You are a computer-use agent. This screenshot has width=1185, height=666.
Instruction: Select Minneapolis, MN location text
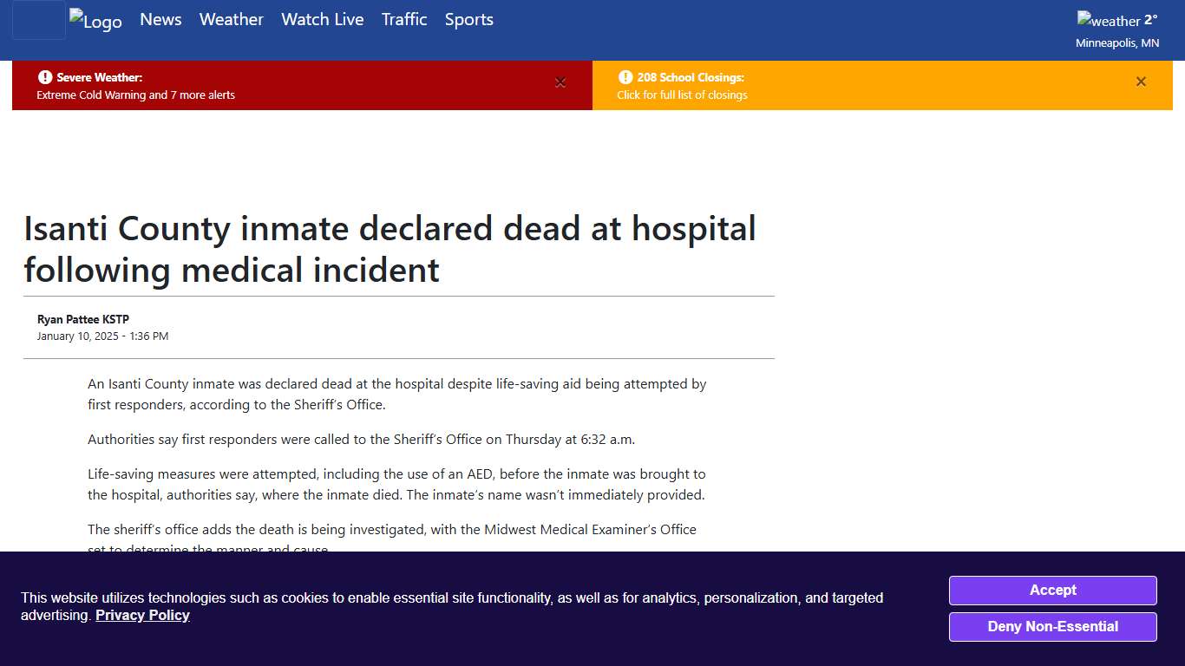[1117, 42]
